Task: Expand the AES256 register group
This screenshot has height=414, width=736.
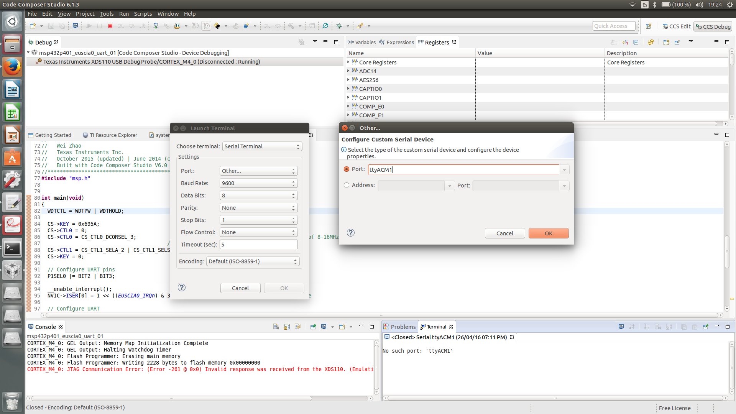Action: point(348,80)
